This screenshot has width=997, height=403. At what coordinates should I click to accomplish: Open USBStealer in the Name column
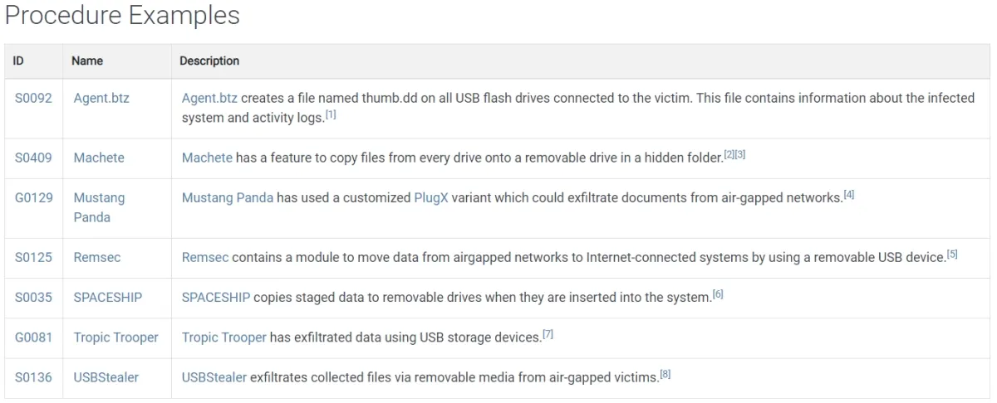pos(106,377)
